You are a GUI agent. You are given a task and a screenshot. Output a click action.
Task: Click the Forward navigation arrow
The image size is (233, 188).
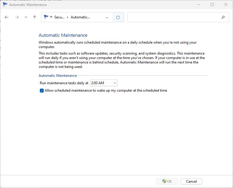[17, 17]
